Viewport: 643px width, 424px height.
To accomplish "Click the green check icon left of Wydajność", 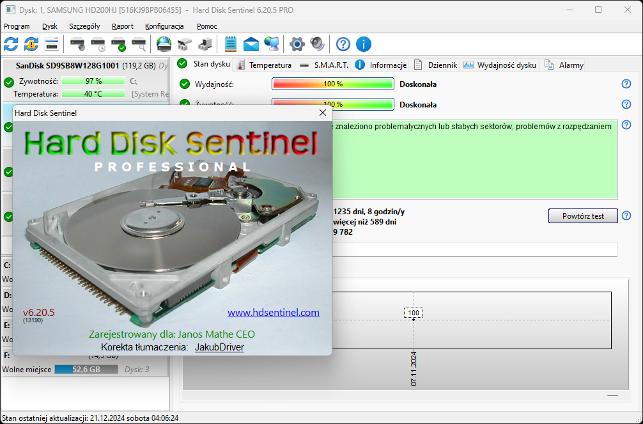I will pos(185,84).
